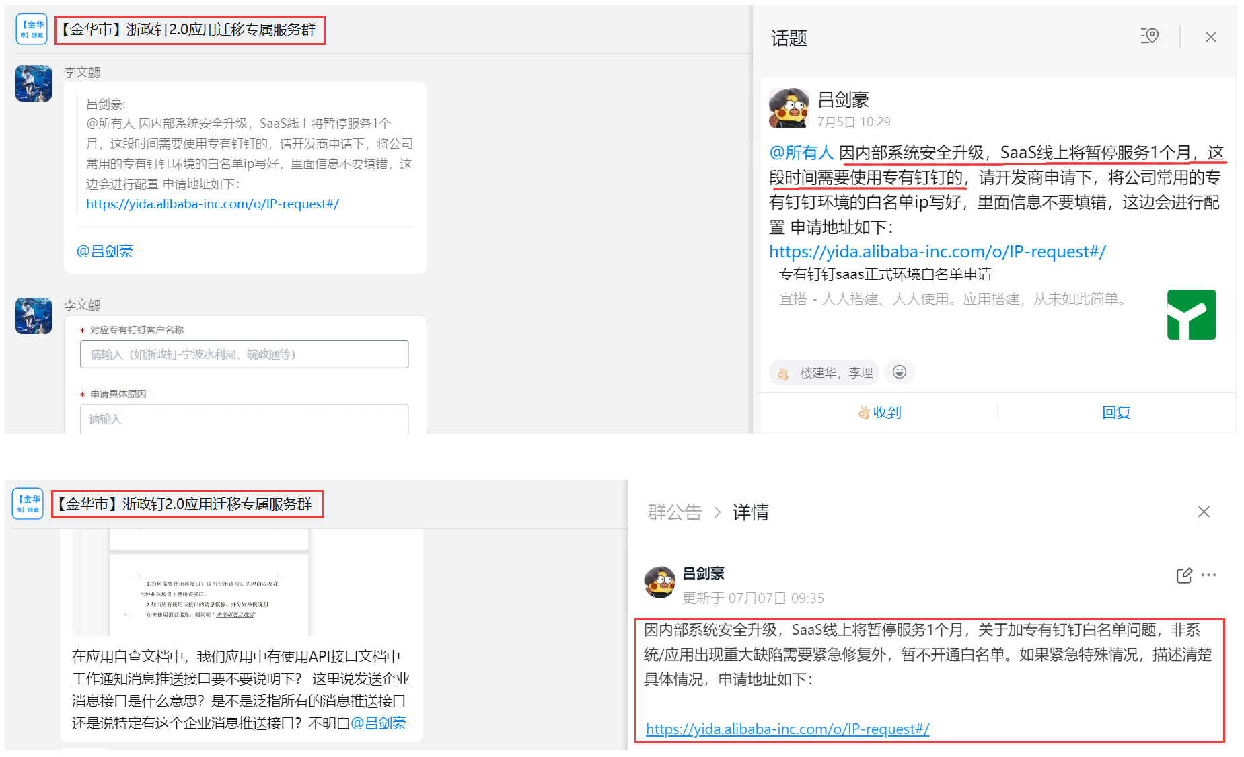
Task: Click the 回复 reply button
Action: (x=1116, y=413)
